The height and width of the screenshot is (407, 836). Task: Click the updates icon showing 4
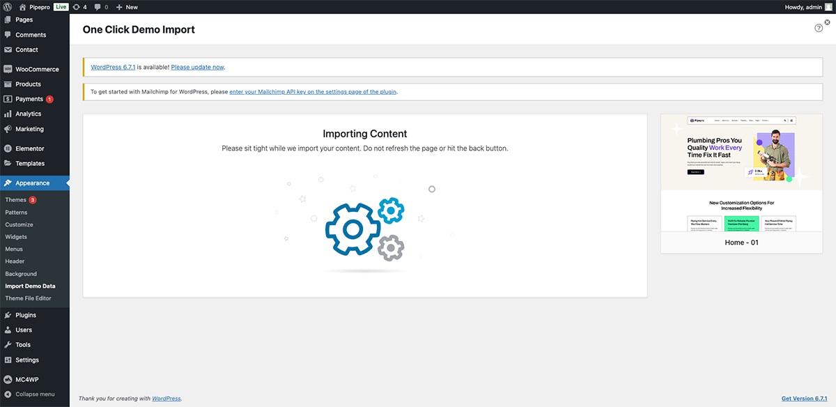(77, 7)
